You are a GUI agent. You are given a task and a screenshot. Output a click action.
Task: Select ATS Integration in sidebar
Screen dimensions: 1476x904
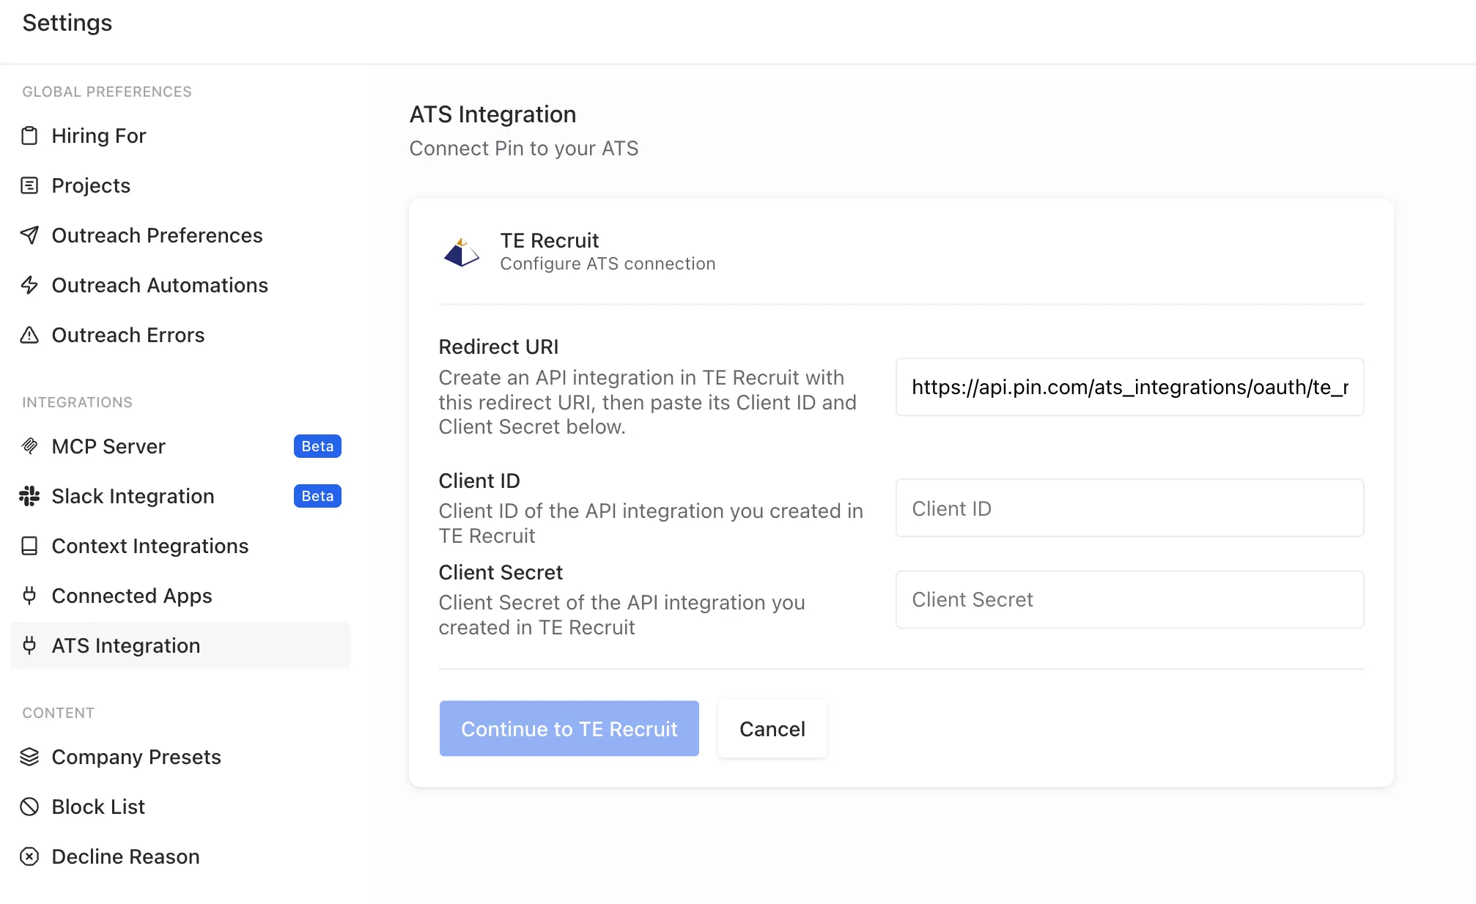(180, 645)
